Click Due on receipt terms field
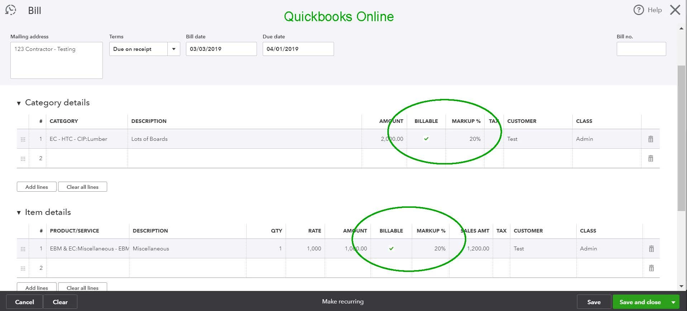Viewport: 687px width, 311px height. point(138,49)
